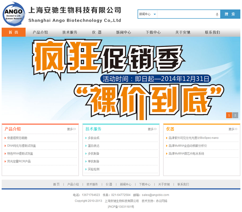Open 岛津MultiNA全自动核酸分析仪 link
The image size is (242, 212).
[x=188, y=146]
